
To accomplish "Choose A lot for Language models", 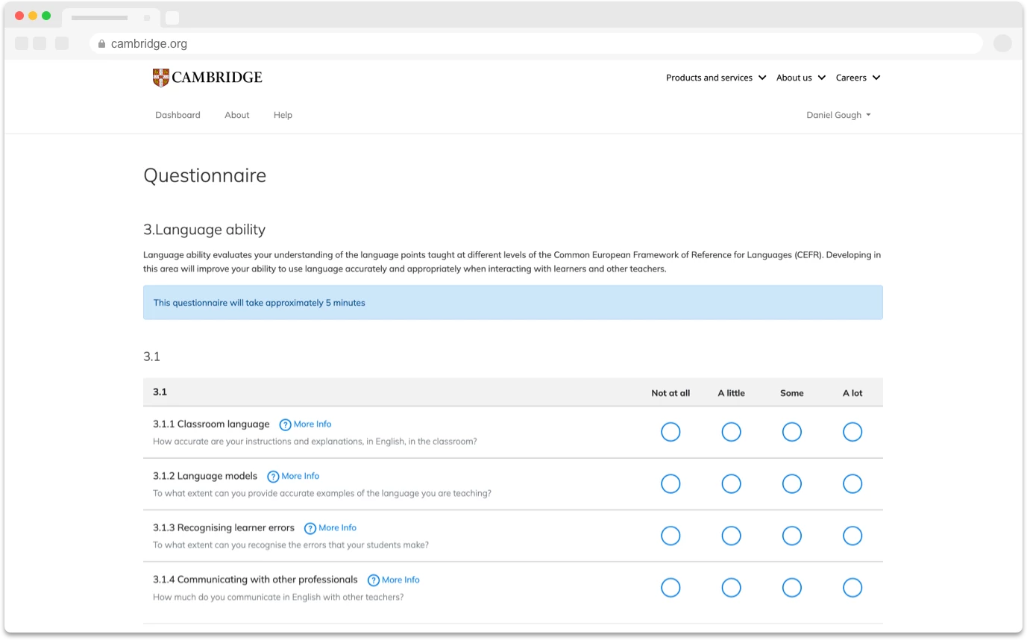I will click(x=852, y=483).
